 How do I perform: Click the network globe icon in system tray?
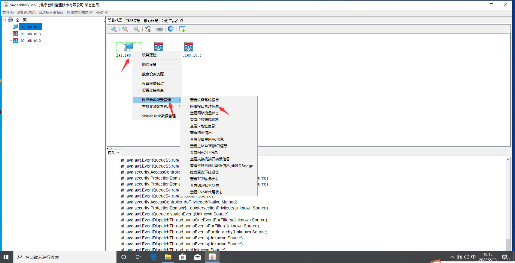[x=459, y=257]
